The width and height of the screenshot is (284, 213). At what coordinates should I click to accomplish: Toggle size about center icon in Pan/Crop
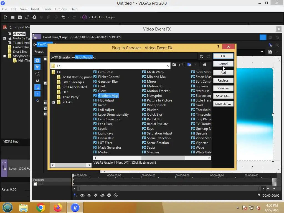tap(37, 94)
